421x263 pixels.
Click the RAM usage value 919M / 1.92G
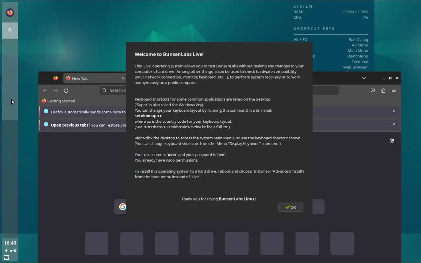(356, 12)
